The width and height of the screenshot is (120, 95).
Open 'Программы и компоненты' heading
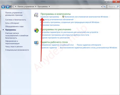pyautogui.click(x=55, y=14)
